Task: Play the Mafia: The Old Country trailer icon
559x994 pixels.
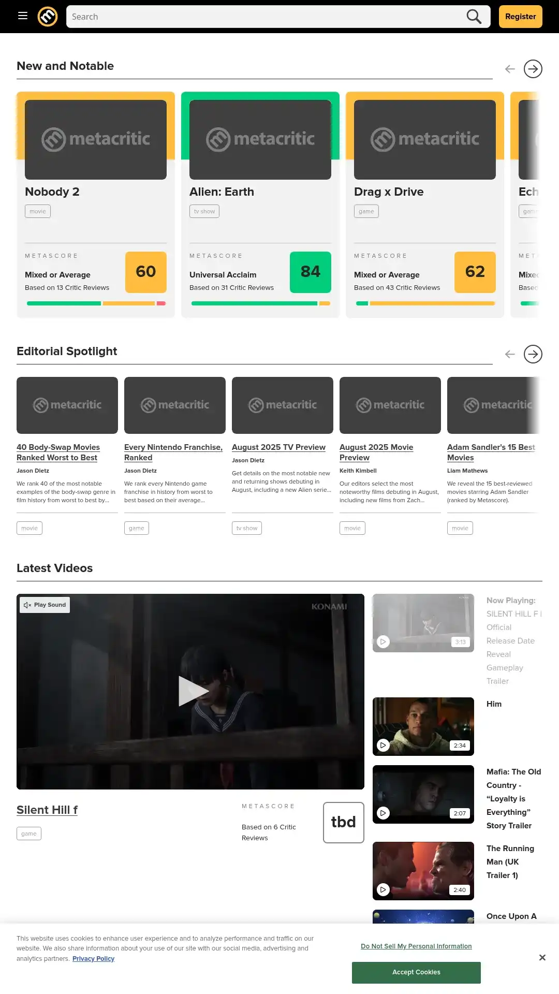Action: tap(383, 813)
